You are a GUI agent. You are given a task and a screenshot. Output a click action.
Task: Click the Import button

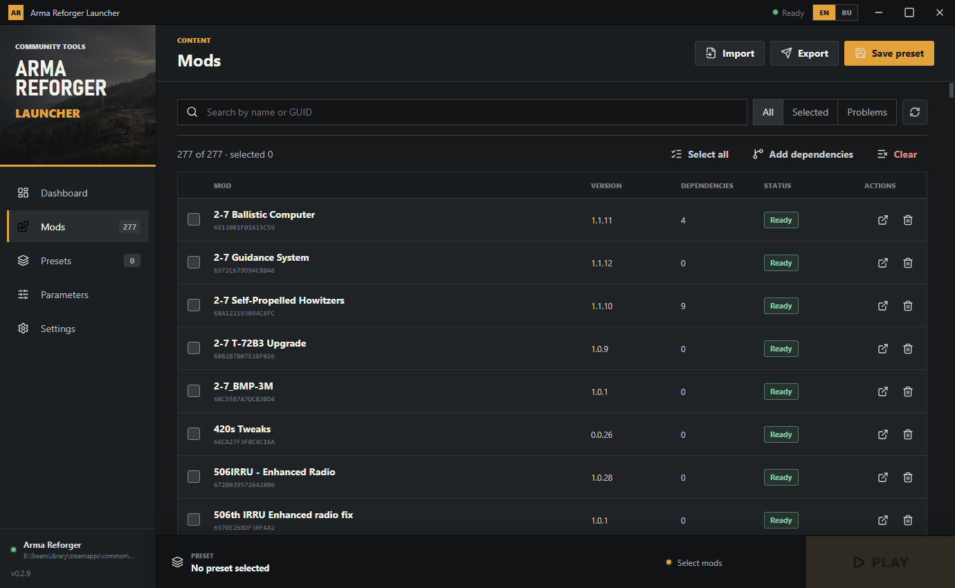(x=729, y=53)
